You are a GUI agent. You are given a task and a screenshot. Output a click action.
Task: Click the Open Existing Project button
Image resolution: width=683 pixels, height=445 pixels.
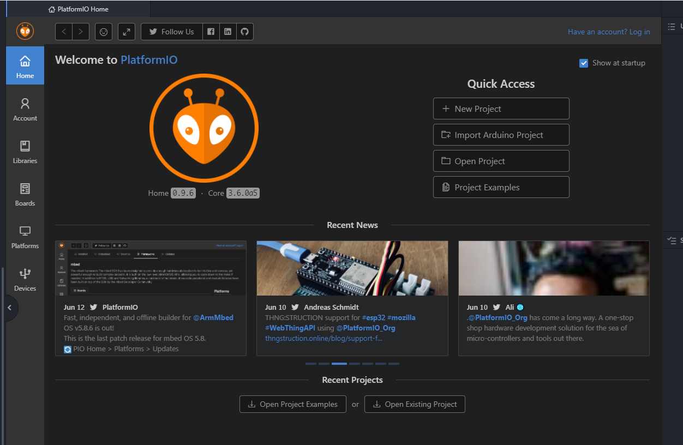pos(415,404)
